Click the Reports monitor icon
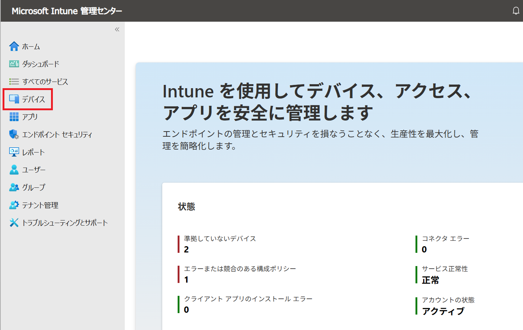 point(14,152)
